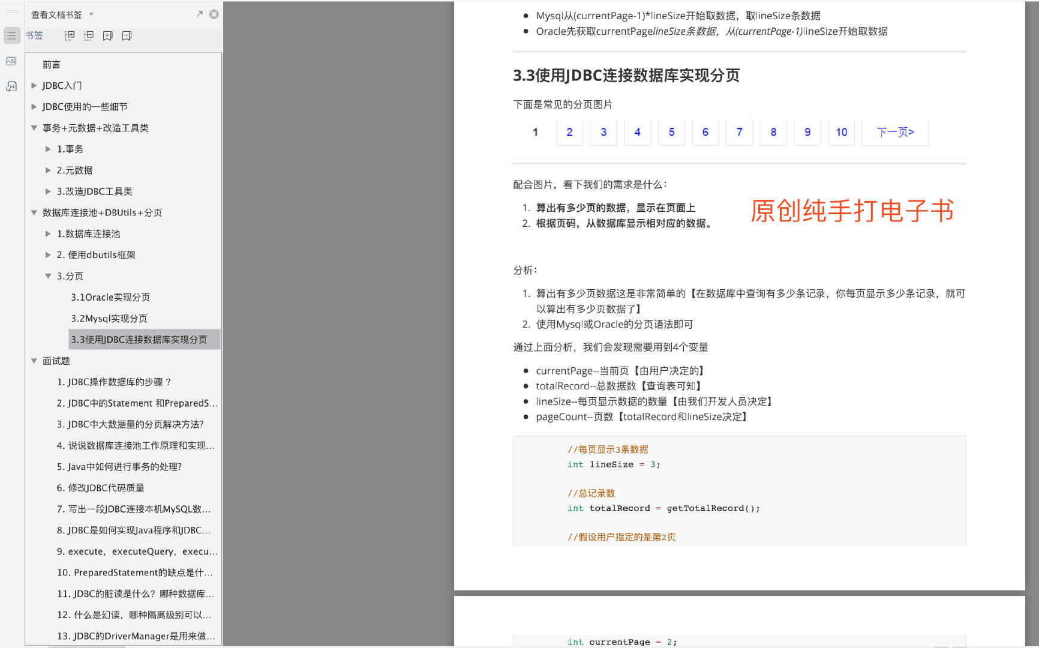Click the line totalRecord--总数据数
Viewport: 1039px width, 648px height.
click(619, 386)
